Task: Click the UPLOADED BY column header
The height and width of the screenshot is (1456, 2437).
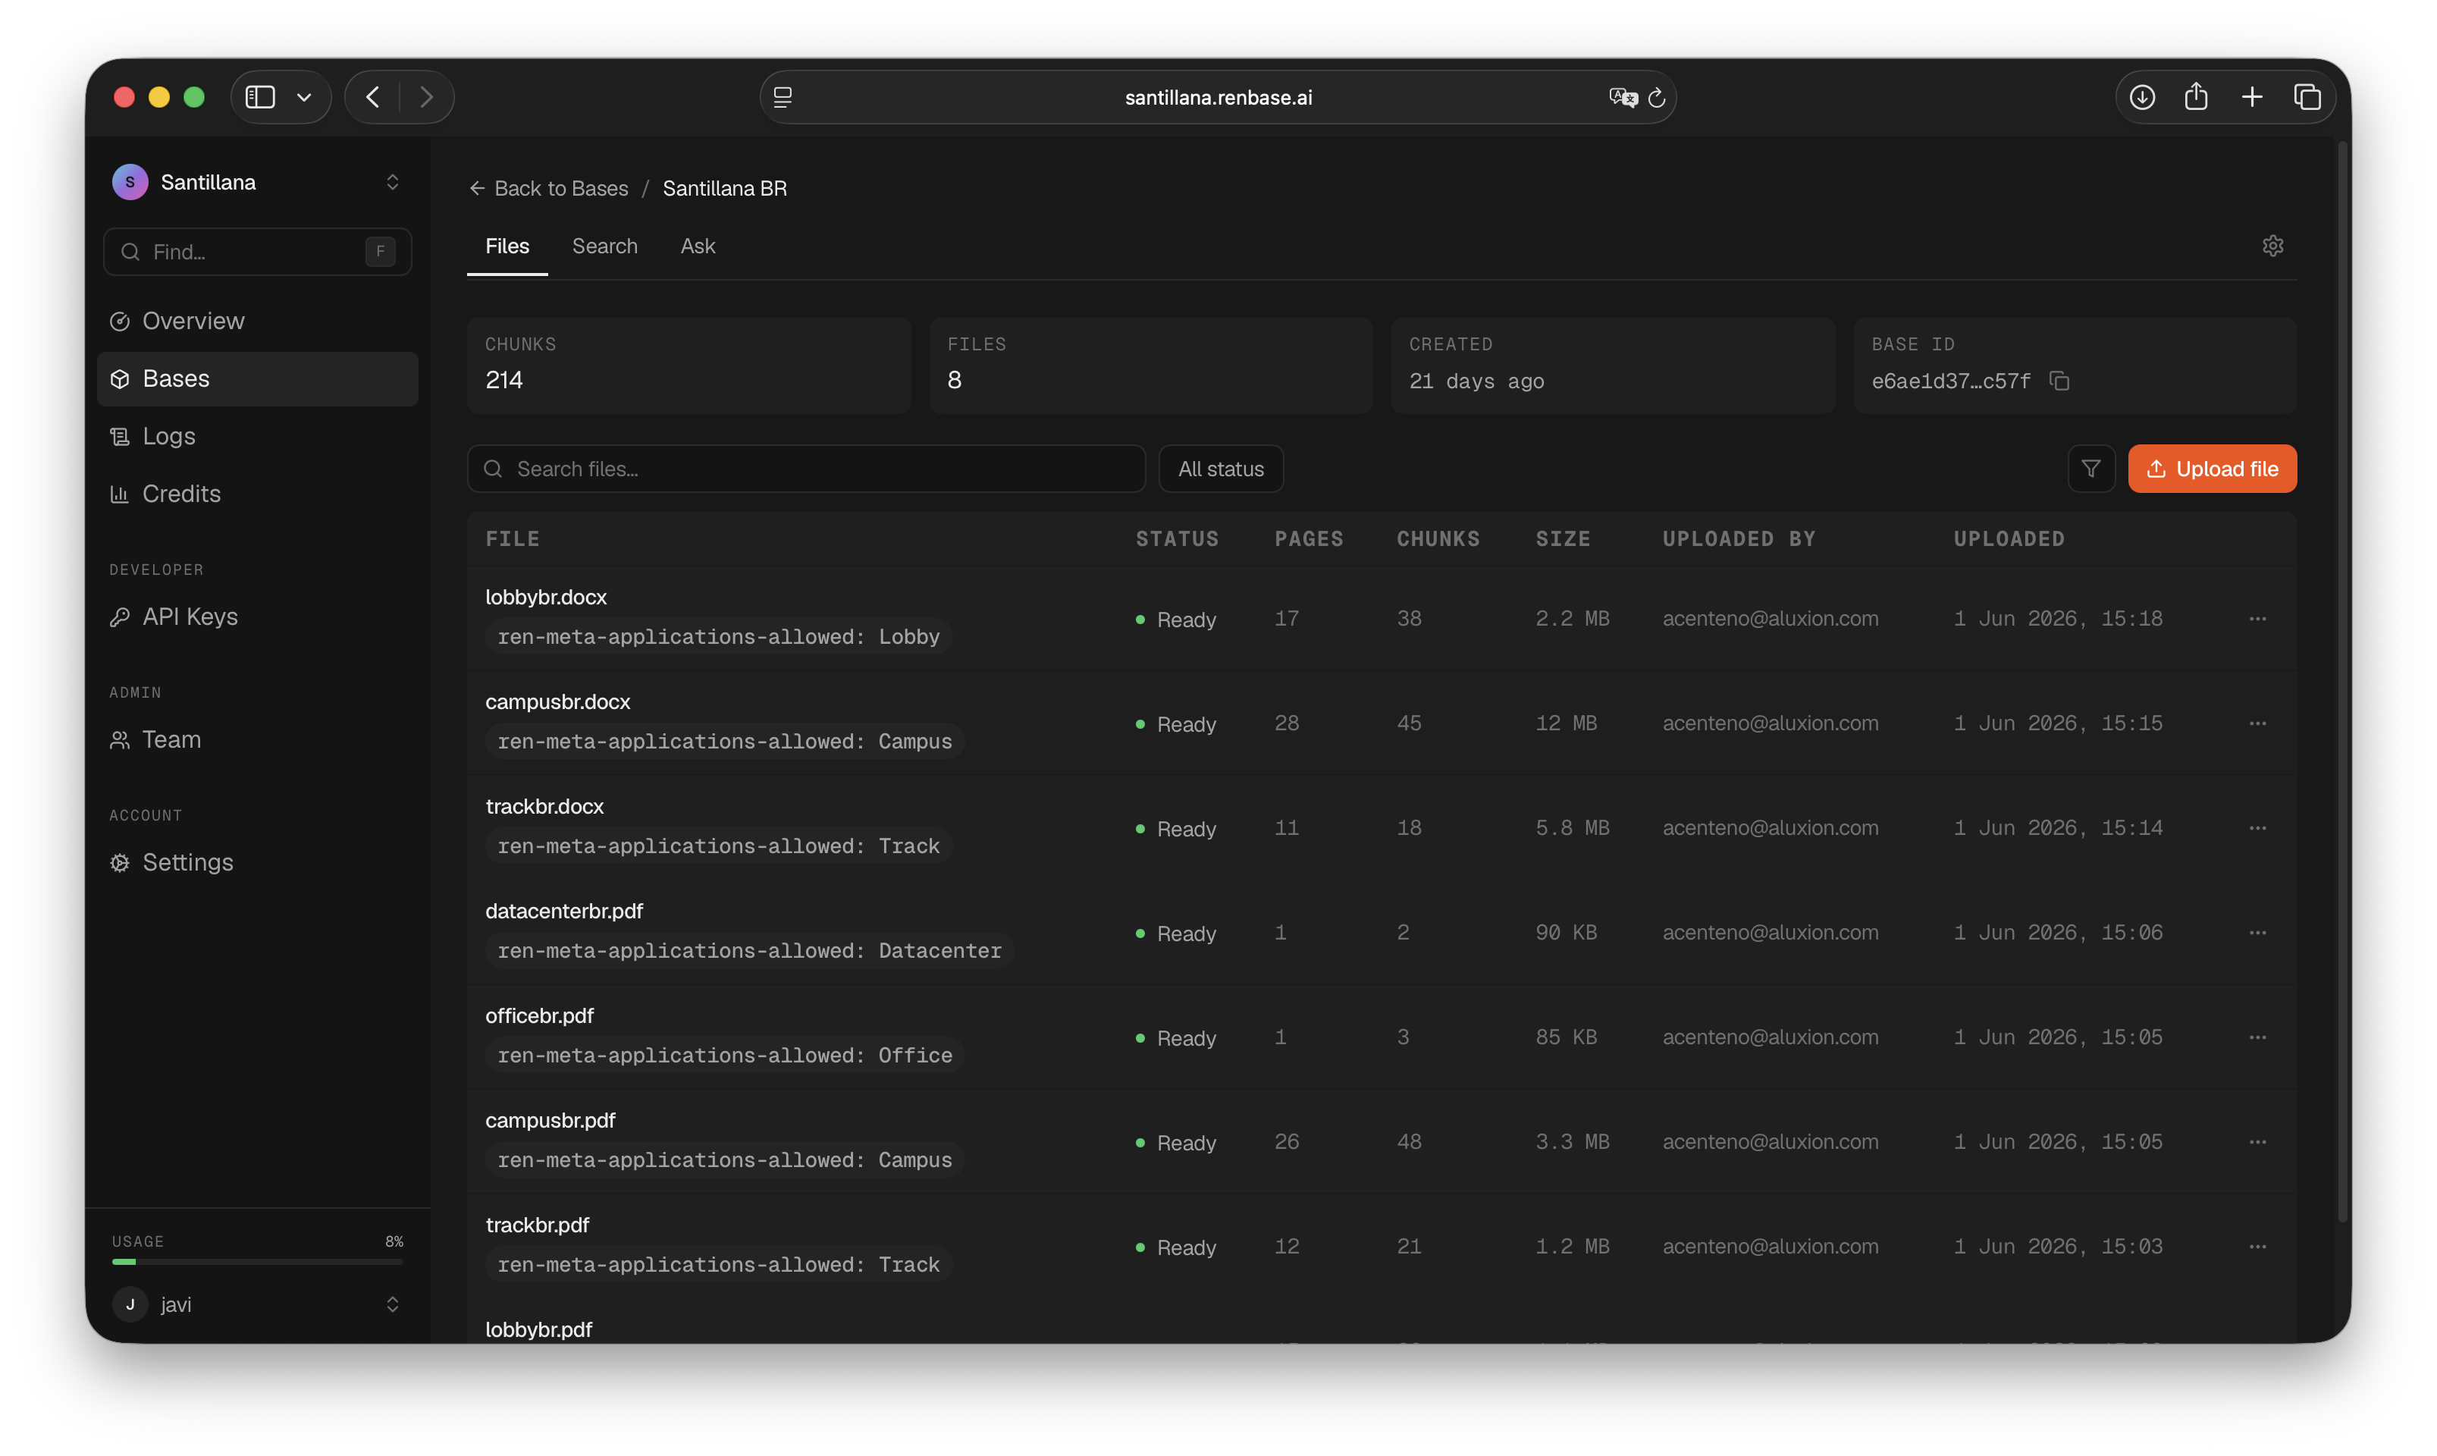Action: pos(1739,538)
